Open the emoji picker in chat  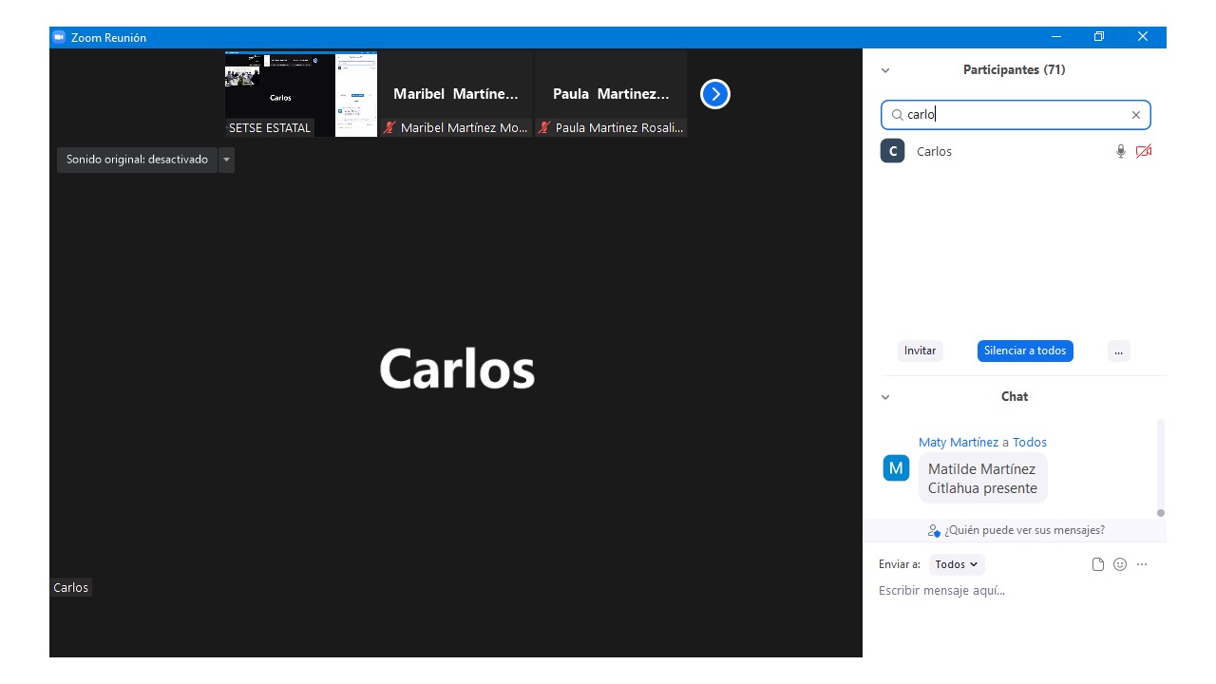(1120, 564)
